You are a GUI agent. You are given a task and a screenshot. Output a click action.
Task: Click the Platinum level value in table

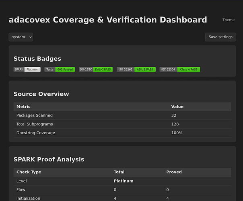pyautogui.click(x=124, y=181)
